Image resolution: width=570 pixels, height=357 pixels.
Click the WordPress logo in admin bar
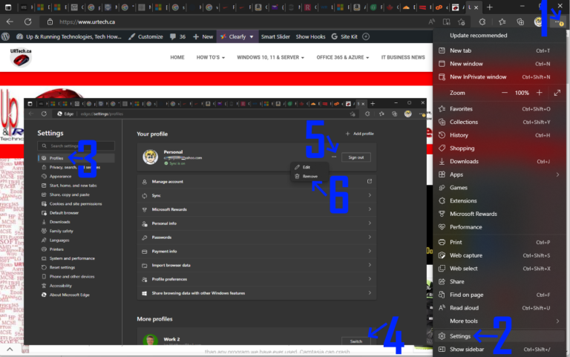click(x=7, y=36)
